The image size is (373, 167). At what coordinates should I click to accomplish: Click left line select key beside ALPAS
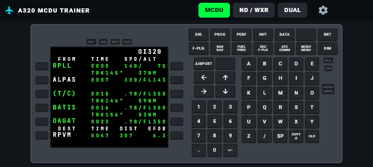42,80
